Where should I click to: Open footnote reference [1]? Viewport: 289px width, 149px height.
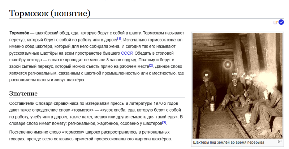pyautogui.click(x=119, y=38)
